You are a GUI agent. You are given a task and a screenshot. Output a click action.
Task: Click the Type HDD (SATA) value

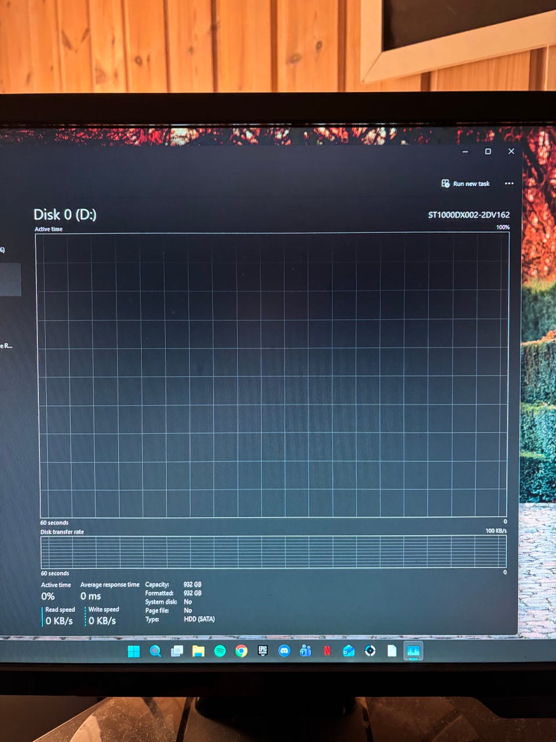pyautogui.click(x=199, y=619)
